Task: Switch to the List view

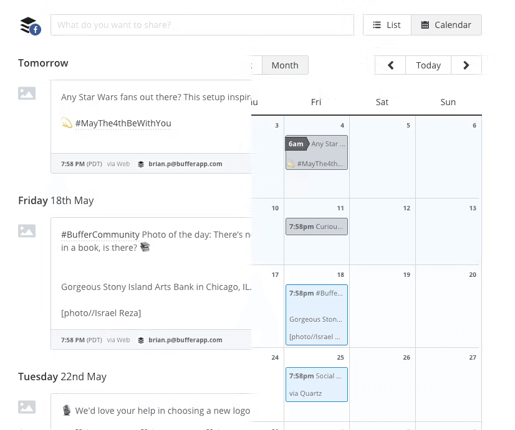Action: tap(387, 25)
